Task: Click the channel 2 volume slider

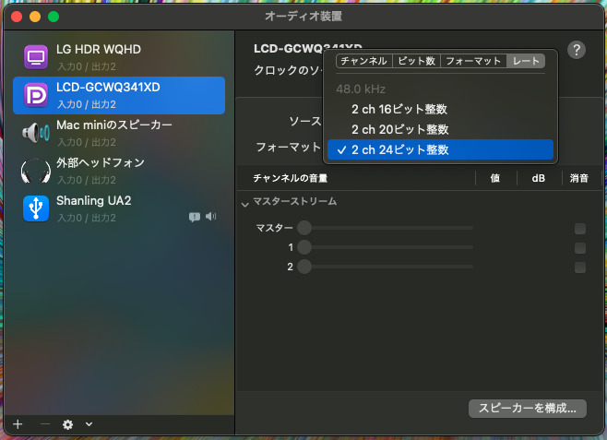Action: [x=386, y=267]
